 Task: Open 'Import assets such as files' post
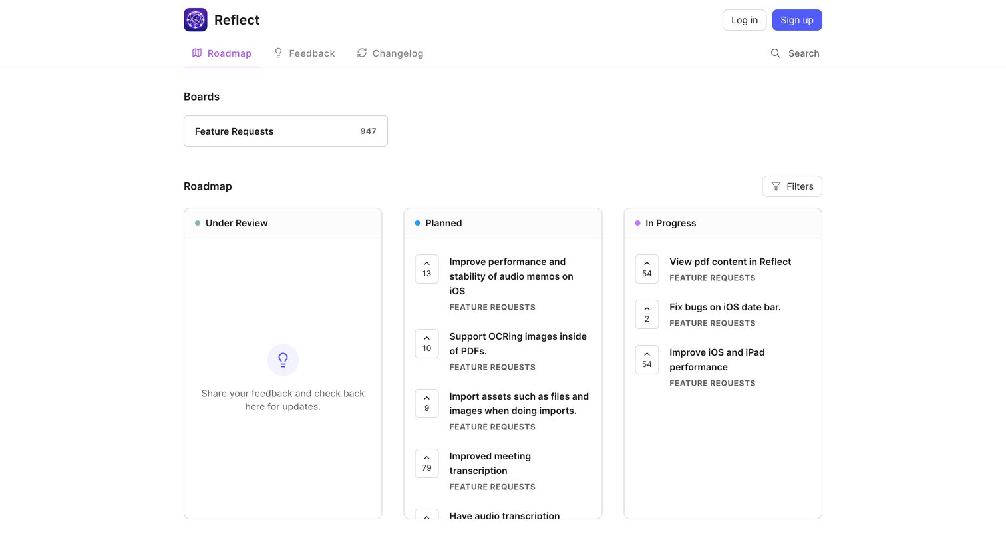[519, 404]
